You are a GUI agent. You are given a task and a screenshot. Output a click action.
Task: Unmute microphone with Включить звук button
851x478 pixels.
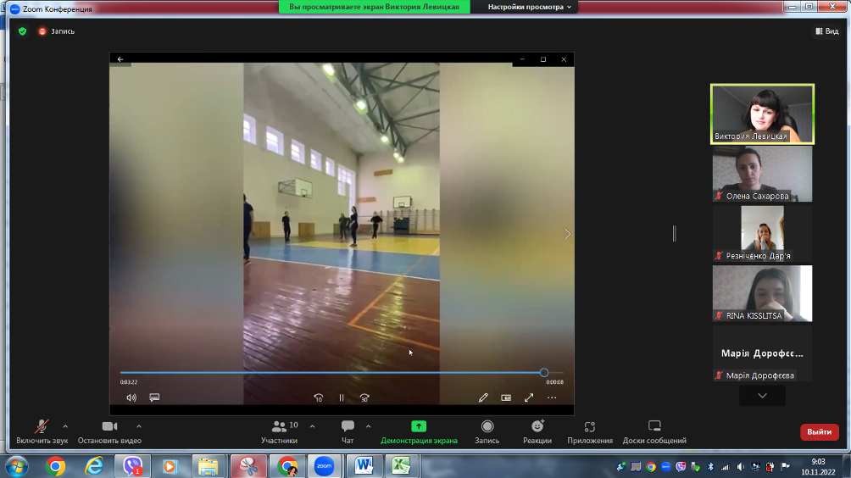point(42,427)
